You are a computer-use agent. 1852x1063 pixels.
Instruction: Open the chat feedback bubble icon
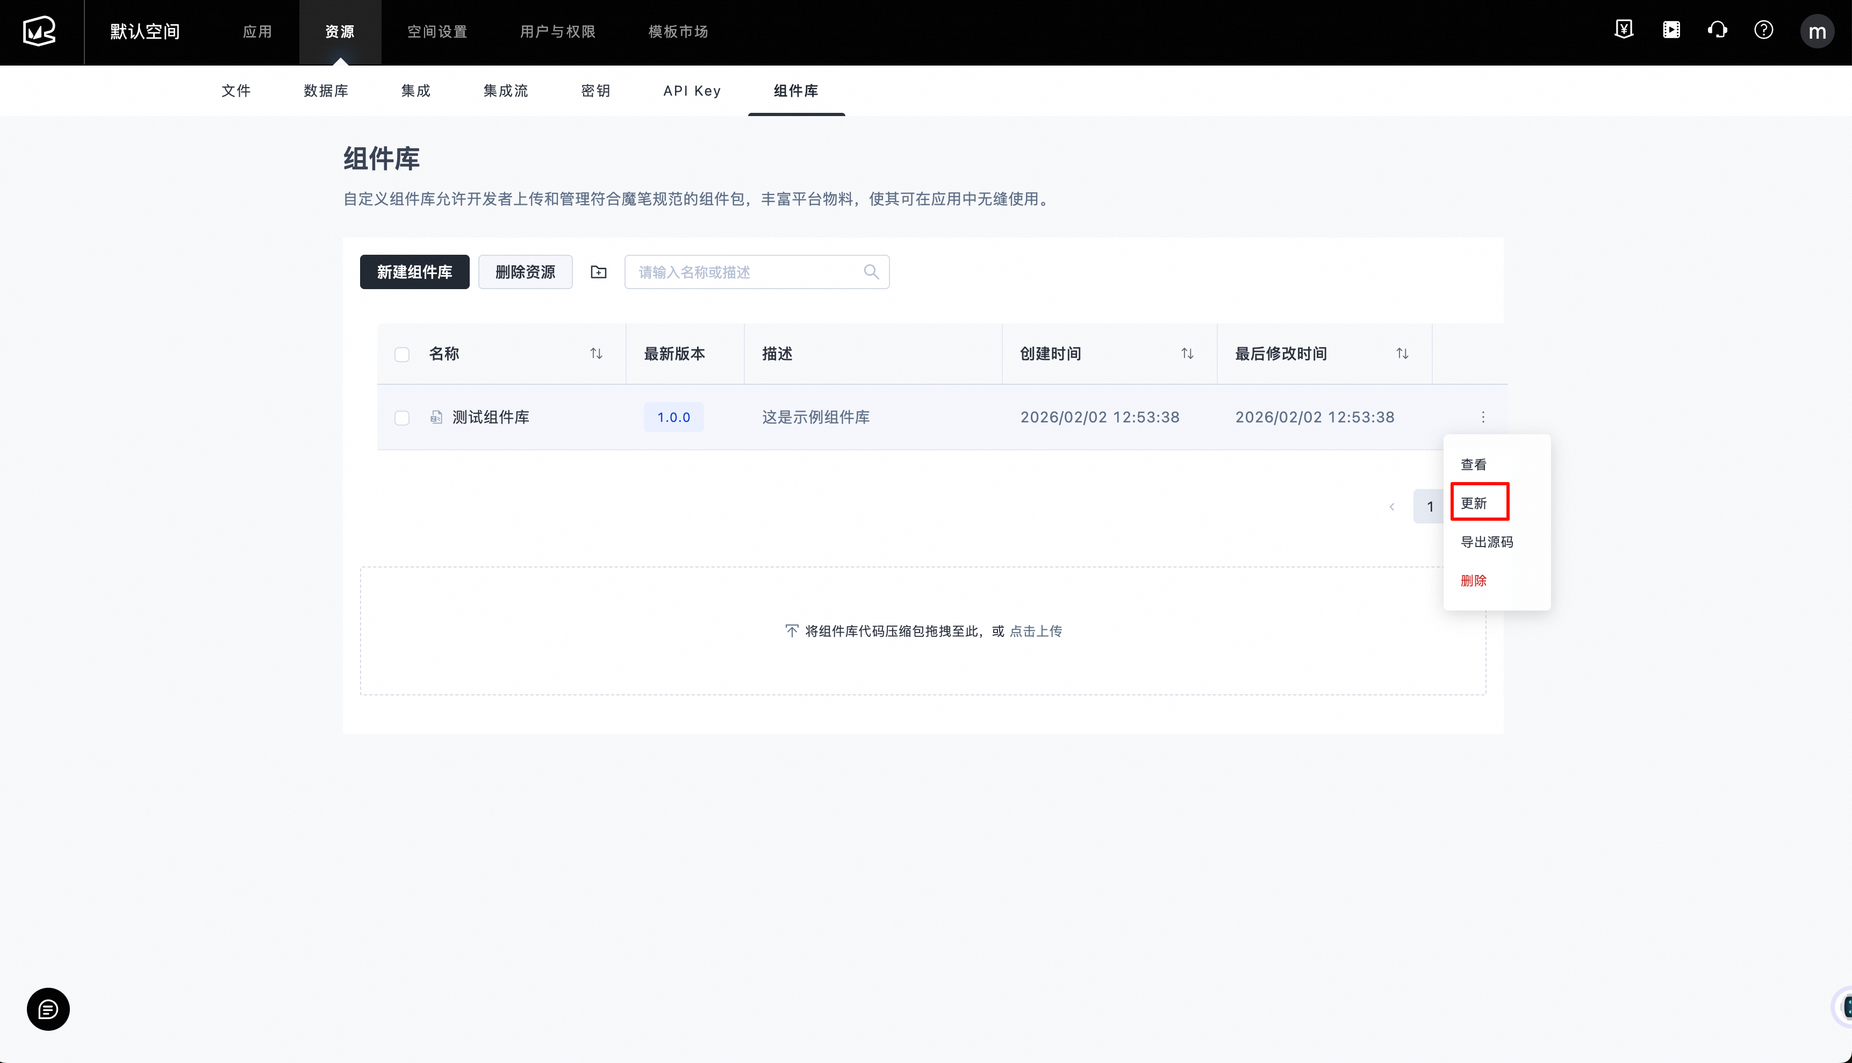48,1009
